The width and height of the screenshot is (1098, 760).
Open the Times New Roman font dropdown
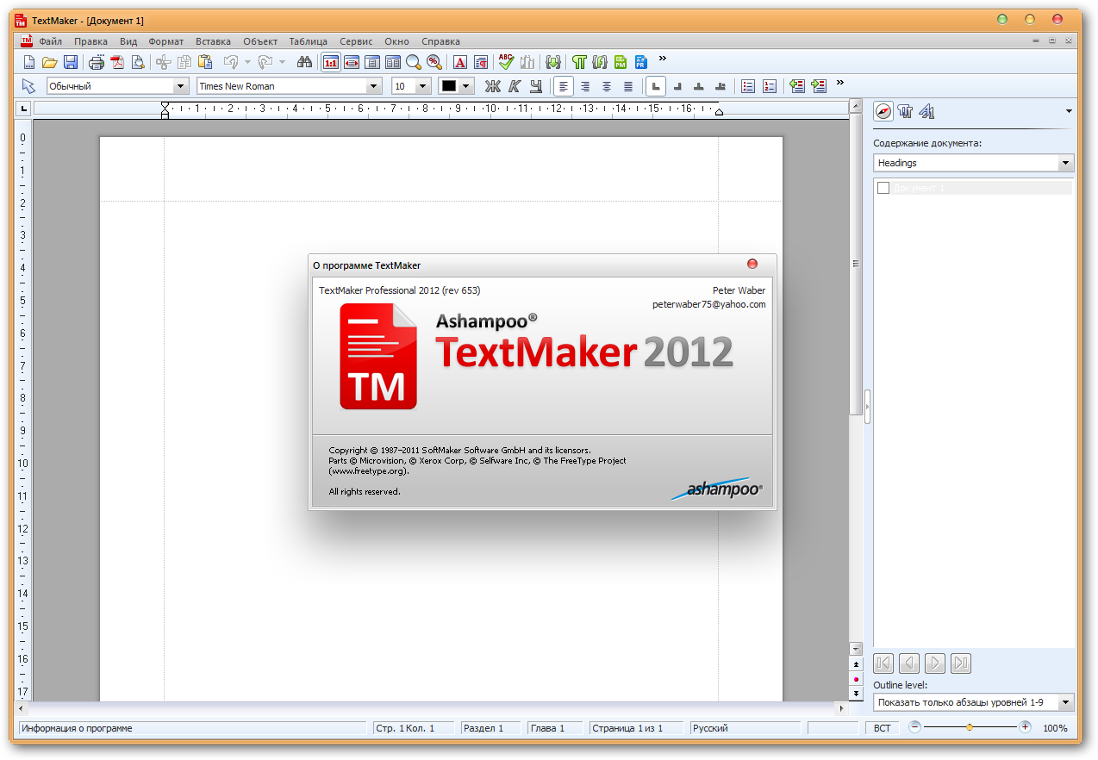coord(374,86)
